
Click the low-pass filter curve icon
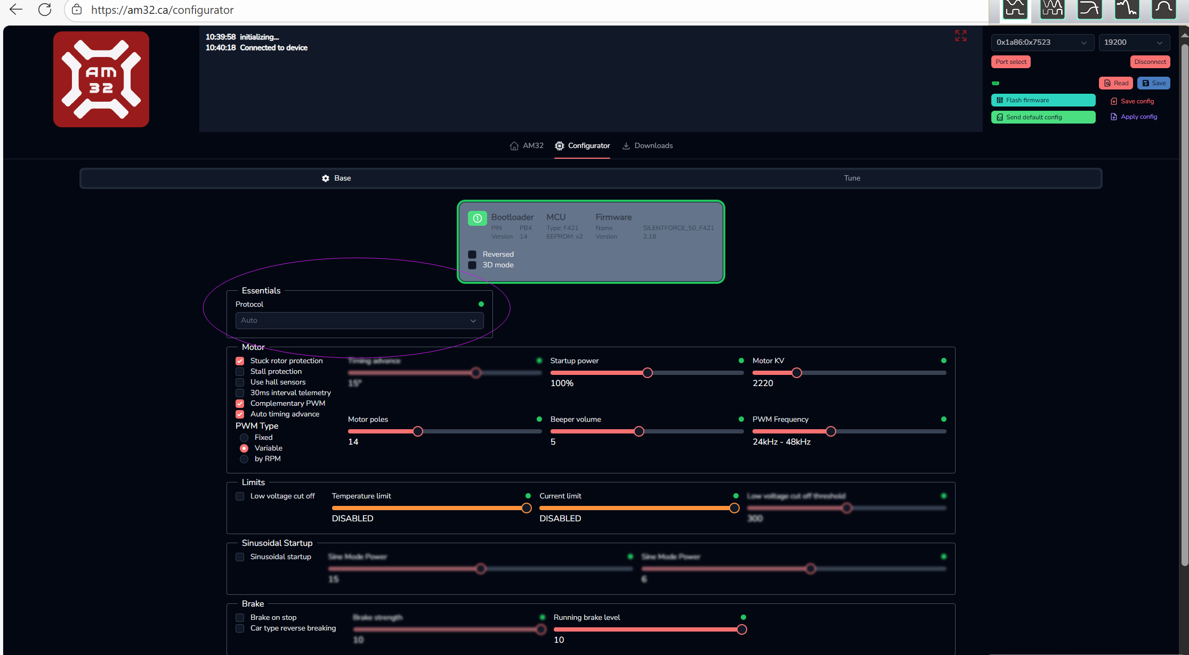(x=1089, y=9)
